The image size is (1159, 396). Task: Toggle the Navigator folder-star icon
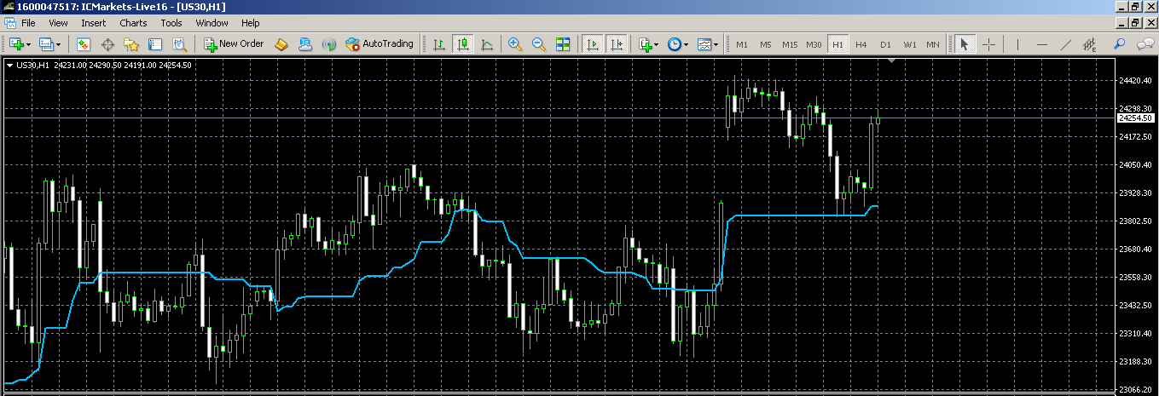131,43
